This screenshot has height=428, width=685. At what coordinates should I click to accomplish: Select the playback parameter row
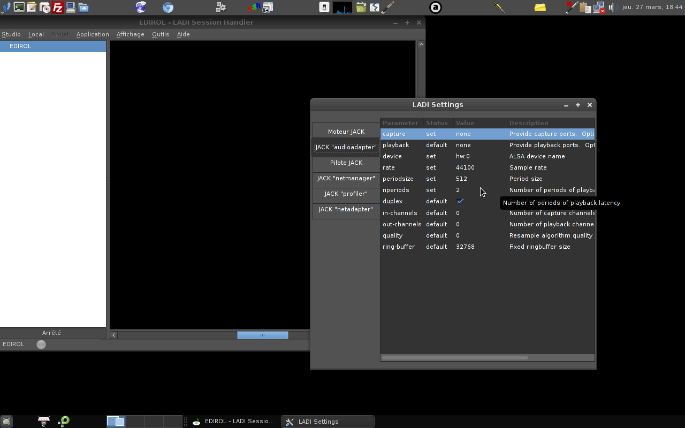point(488,145)
